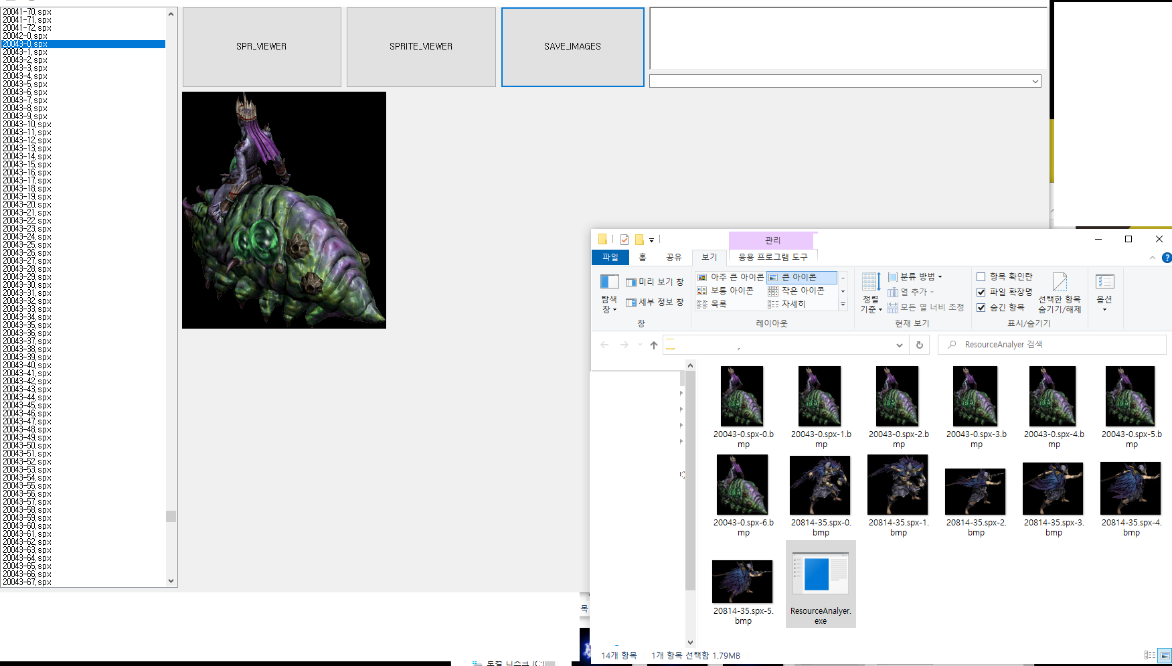1172x666 pixels.
Task: Switch to large icons view from status bar icon
Action: point(1165,655)
